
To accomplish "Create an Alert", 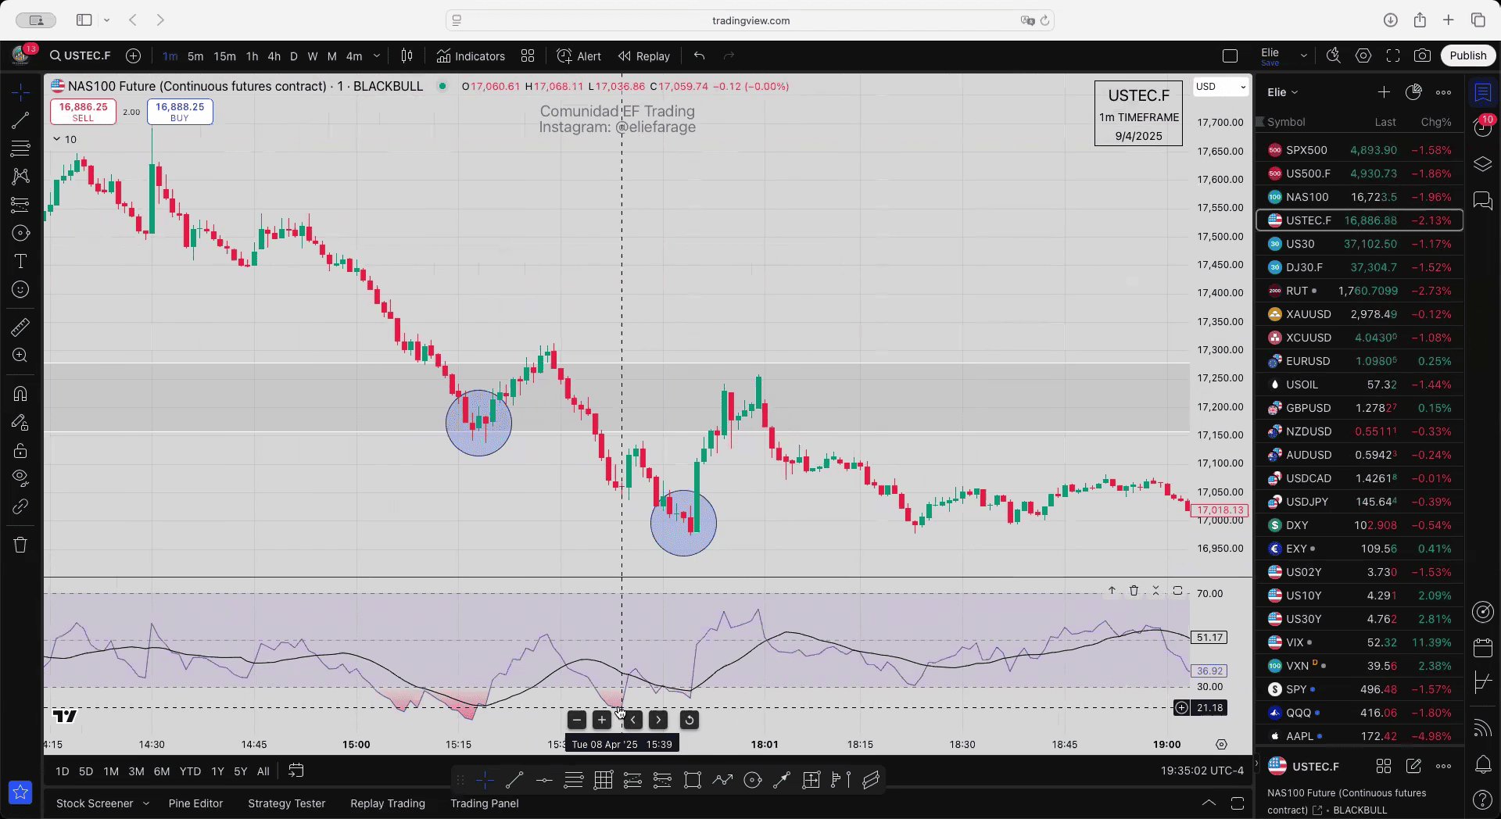I will [x=579, y=56].
